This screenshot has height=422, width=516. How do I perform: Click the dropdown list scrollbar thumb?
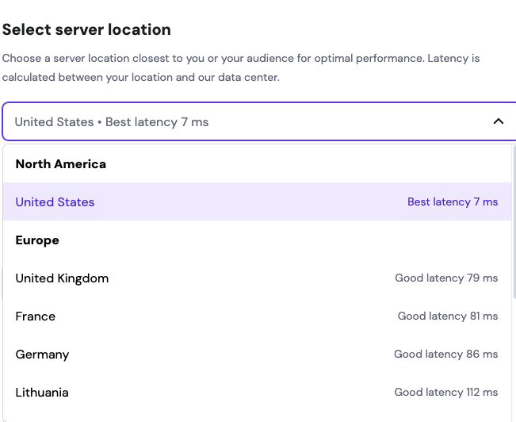[x=514, y=222]
